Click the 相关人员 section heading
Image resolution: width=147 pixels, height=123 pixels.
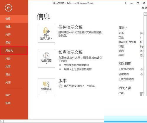[x=125, y=88]
